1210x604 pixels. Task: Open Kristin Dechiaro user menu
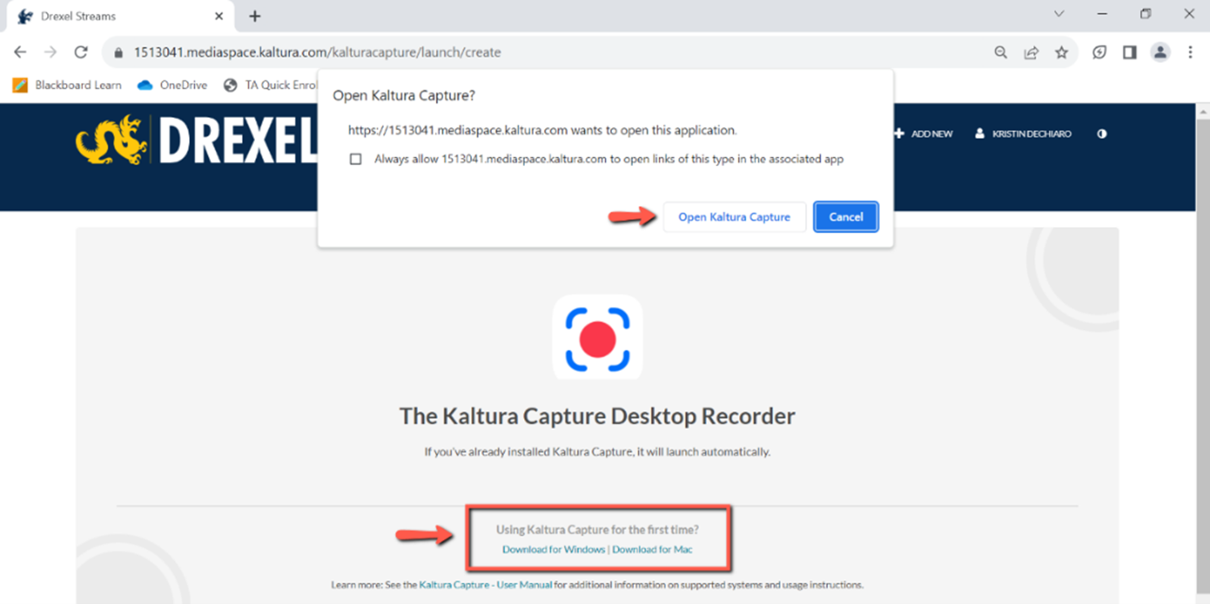click(x=1023, y=133)
